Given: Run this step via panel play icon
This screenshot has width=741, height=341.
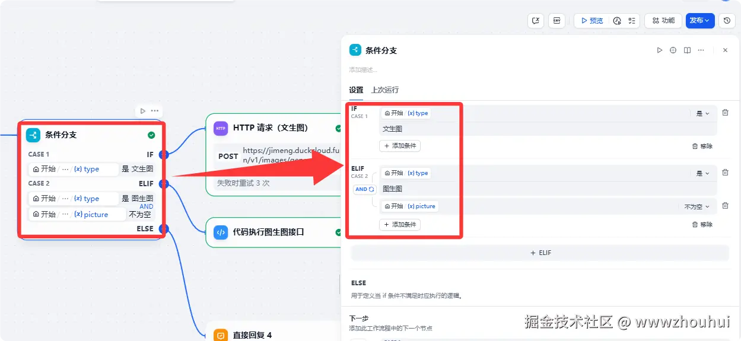Looking at the screenshot, I should [659, 50].
